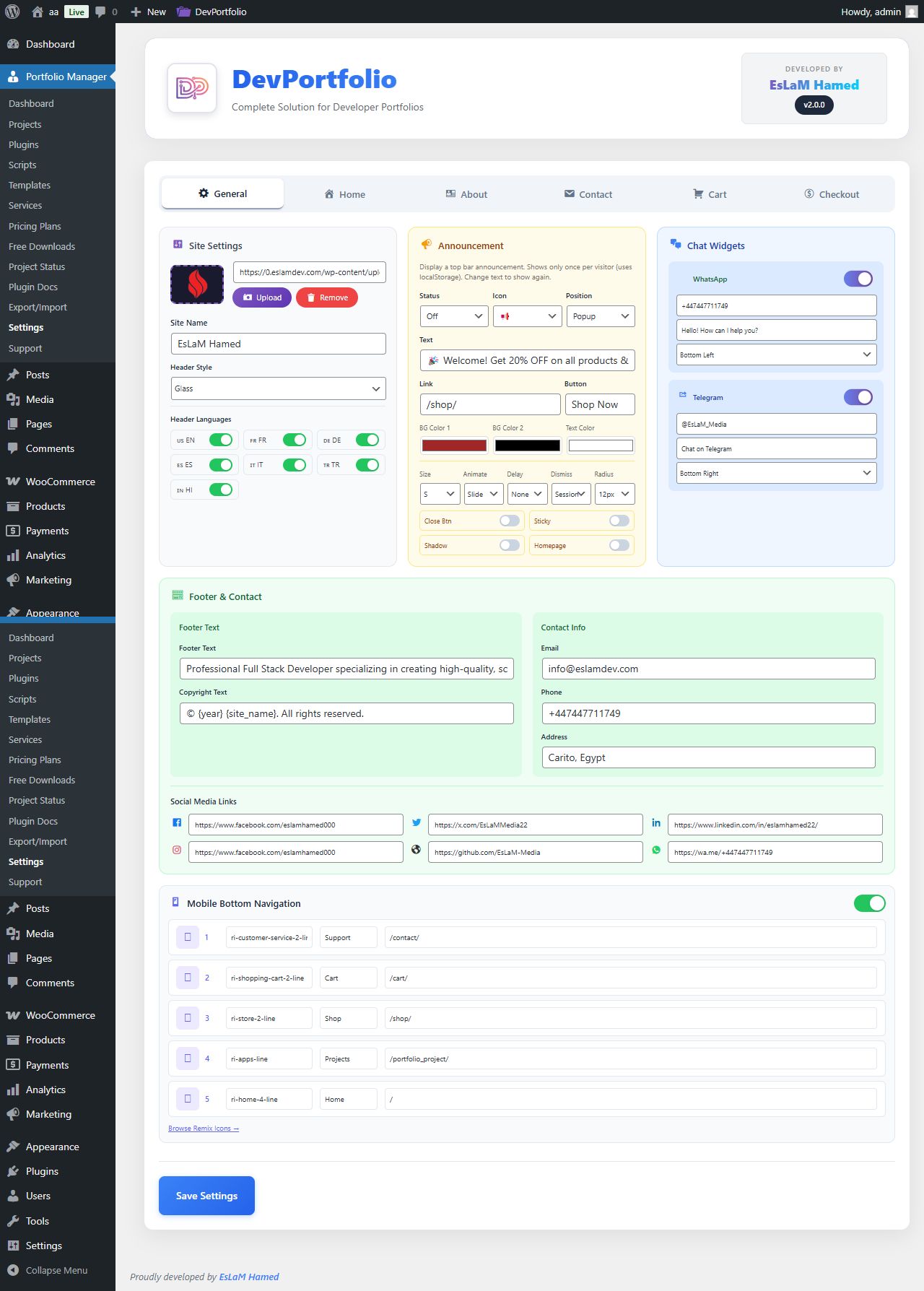This screenshot has width=924, height=1291.
Task: Click the Facebook icon in Social Media Links
Action: tap(177, 823)
